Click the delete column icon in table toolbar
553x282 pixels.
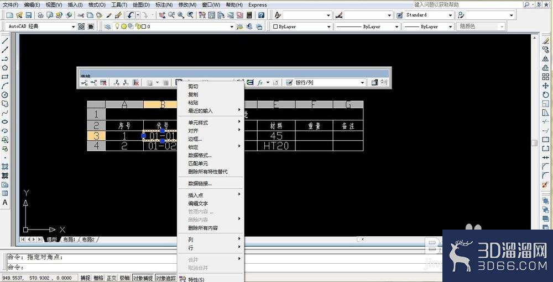136,82
